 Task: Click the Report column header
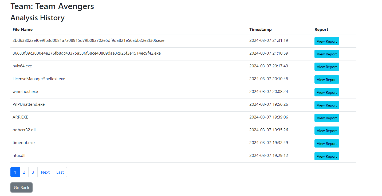[321, 30]
